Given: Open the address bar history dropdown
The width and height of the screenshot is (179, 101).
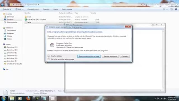Looking at the screenshot, I should (x=142, y=5).
